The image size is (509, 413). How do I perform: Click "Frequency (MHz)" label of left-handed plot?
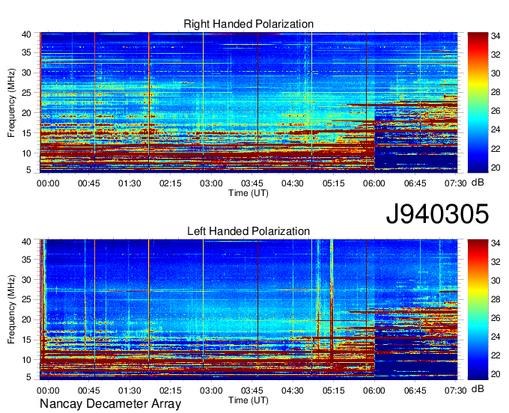point(11,310)
